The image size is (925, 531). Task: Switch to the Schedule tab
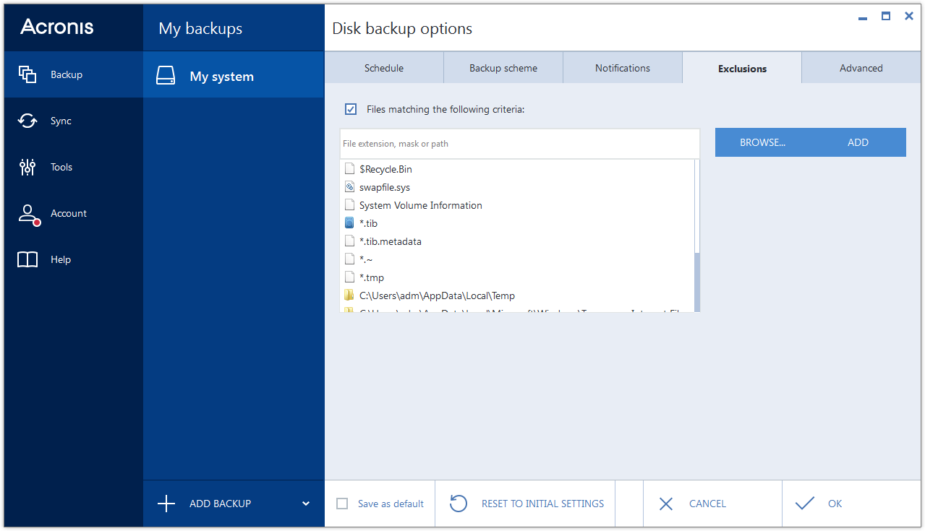click(x=384, y=68)
